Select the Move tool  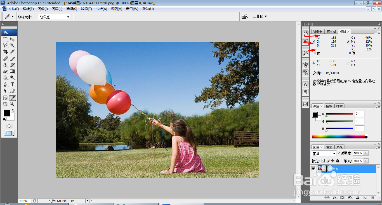(12, 39)
